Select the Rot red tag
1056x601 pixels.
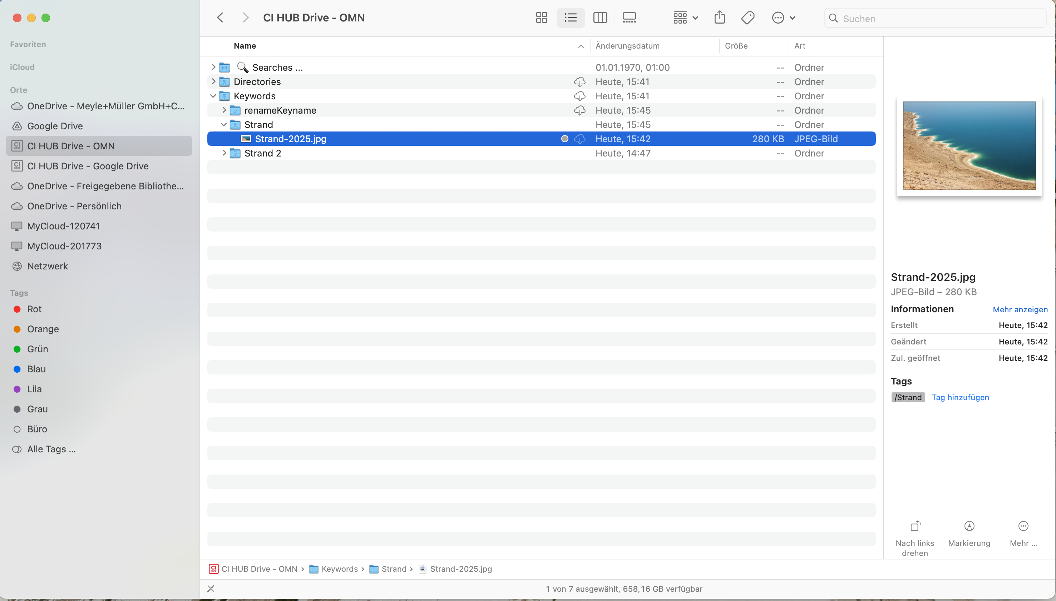point(34,309)
